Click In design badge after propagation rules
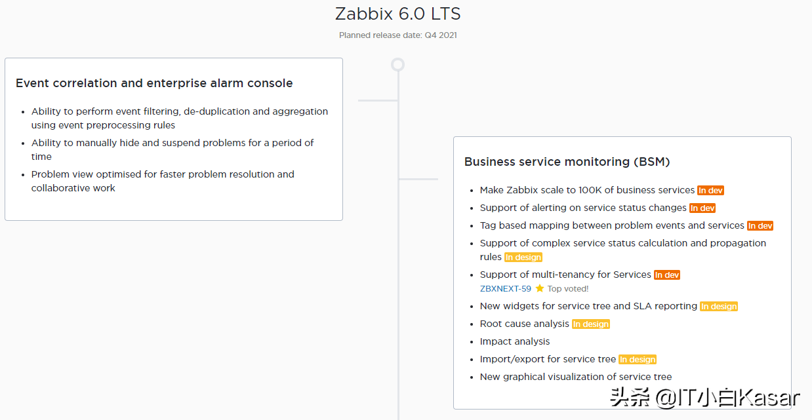The width and height of the screenshot is (812, 420). (x=523, y=258)
